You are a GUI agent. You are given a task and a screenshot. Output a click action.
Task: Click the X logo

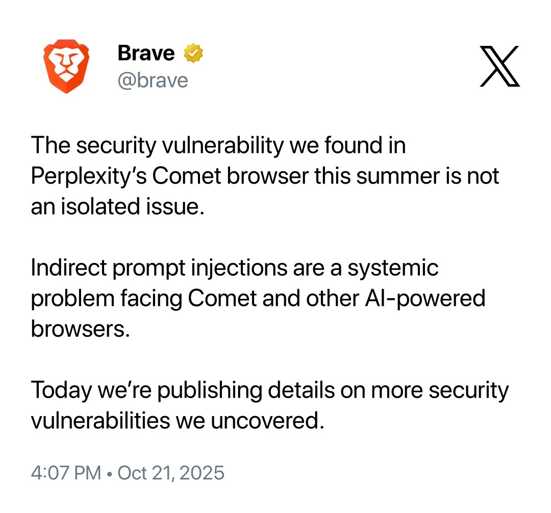(500, 66)
